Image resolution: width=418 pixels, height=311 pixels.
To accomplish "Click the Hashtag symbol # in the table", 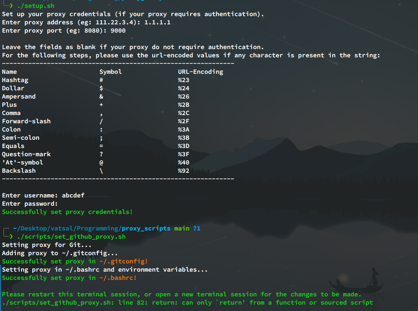I will [x=100, y=80].
